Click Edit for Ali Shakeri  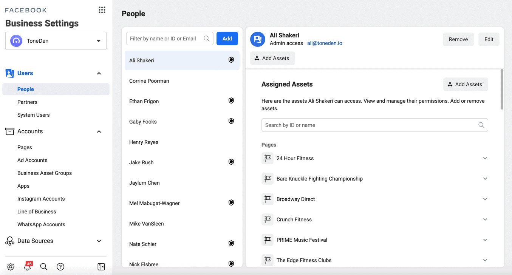tap(489, 39)
